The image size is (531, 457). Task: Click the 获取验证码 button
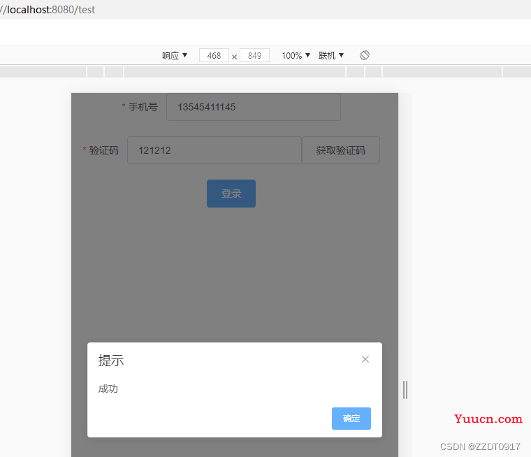tap(341, 150)
